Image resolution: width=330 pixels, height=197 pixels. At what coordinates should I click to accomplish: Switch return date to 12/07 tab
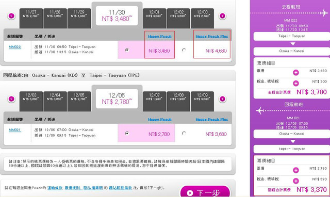(x=154, y=101)
